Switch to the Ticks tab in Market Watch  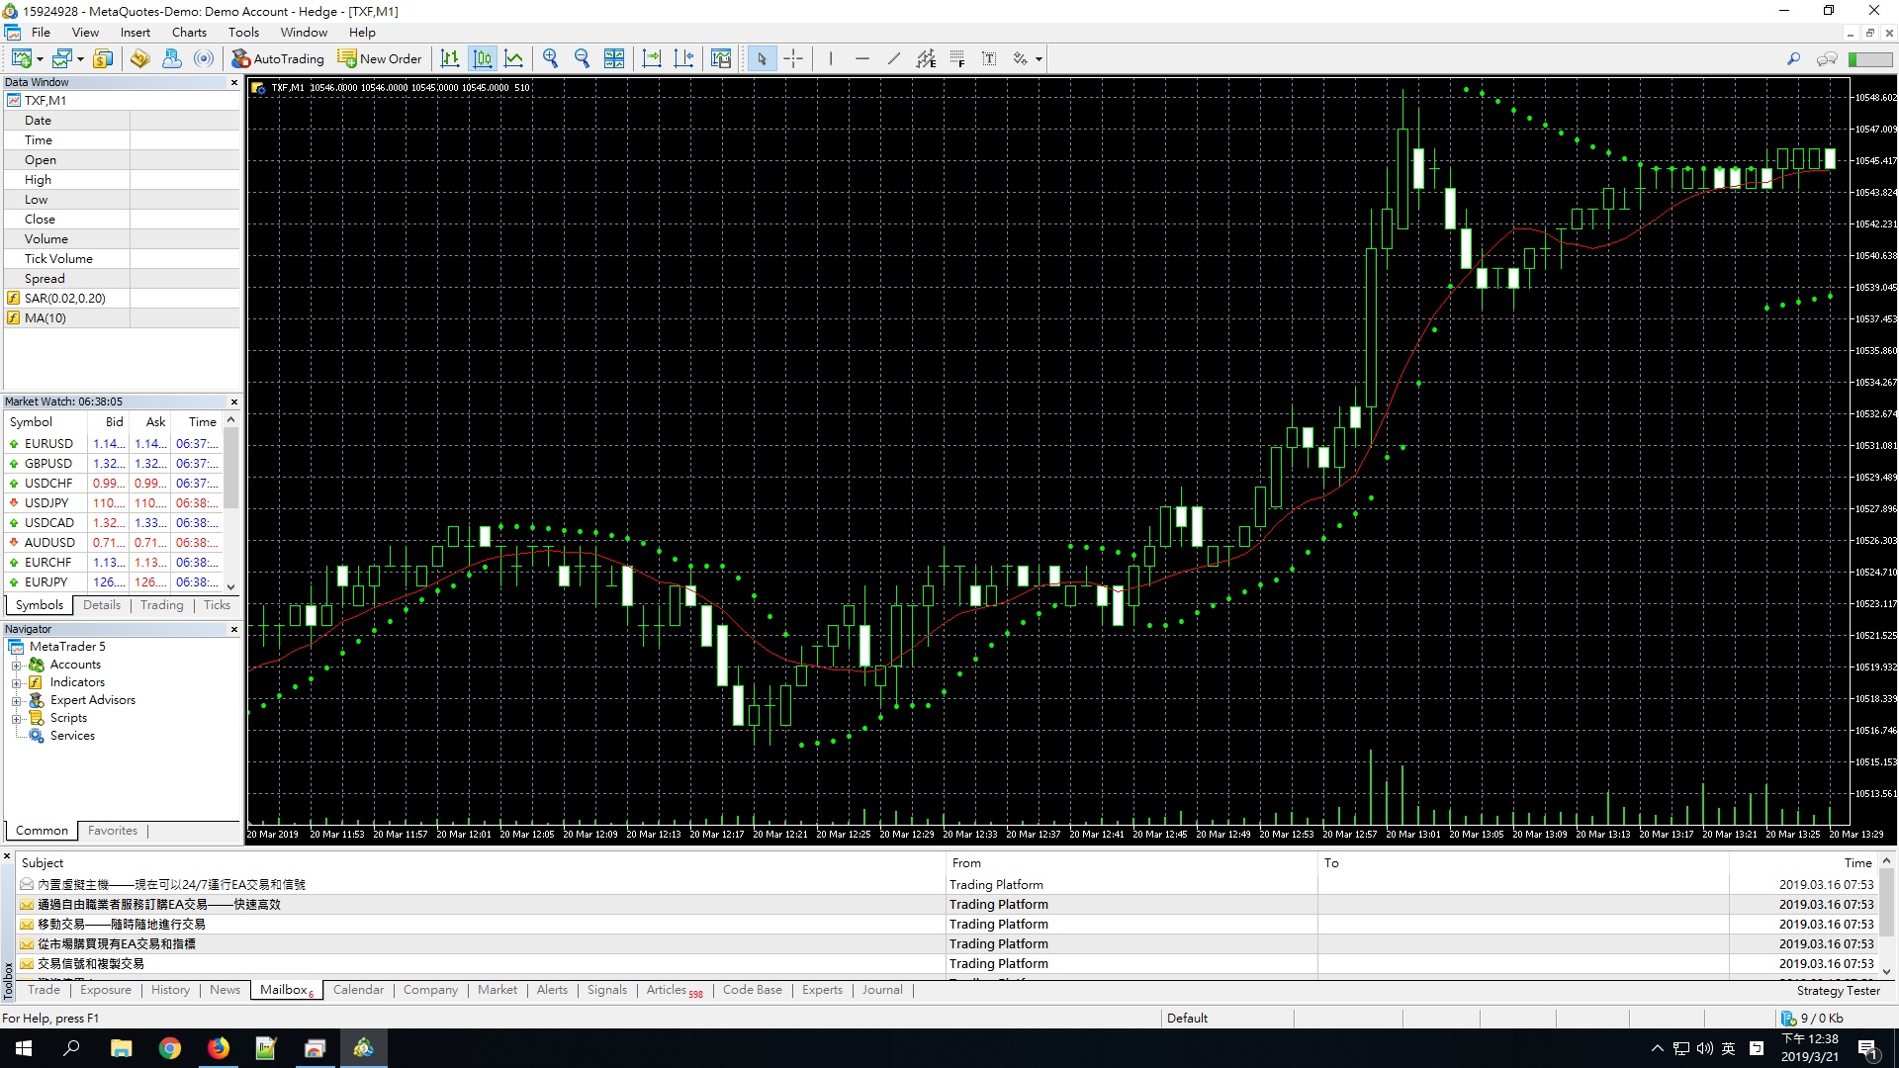click(x=217, y=605)
